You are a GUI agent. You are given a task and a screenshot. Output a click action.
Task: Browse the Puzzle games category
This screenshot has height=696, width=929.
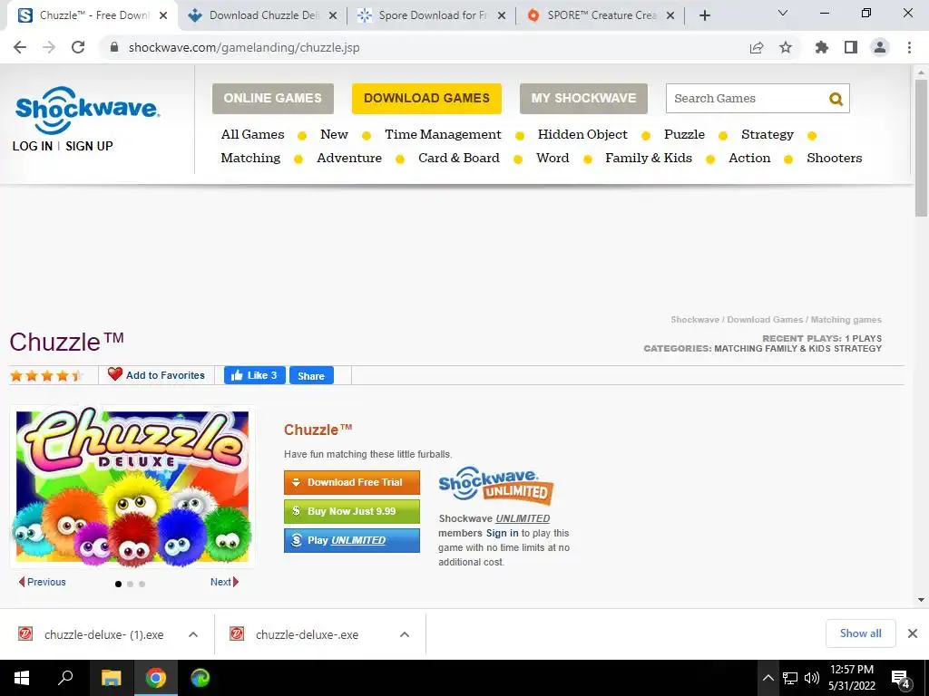click(x=684, y=134)
